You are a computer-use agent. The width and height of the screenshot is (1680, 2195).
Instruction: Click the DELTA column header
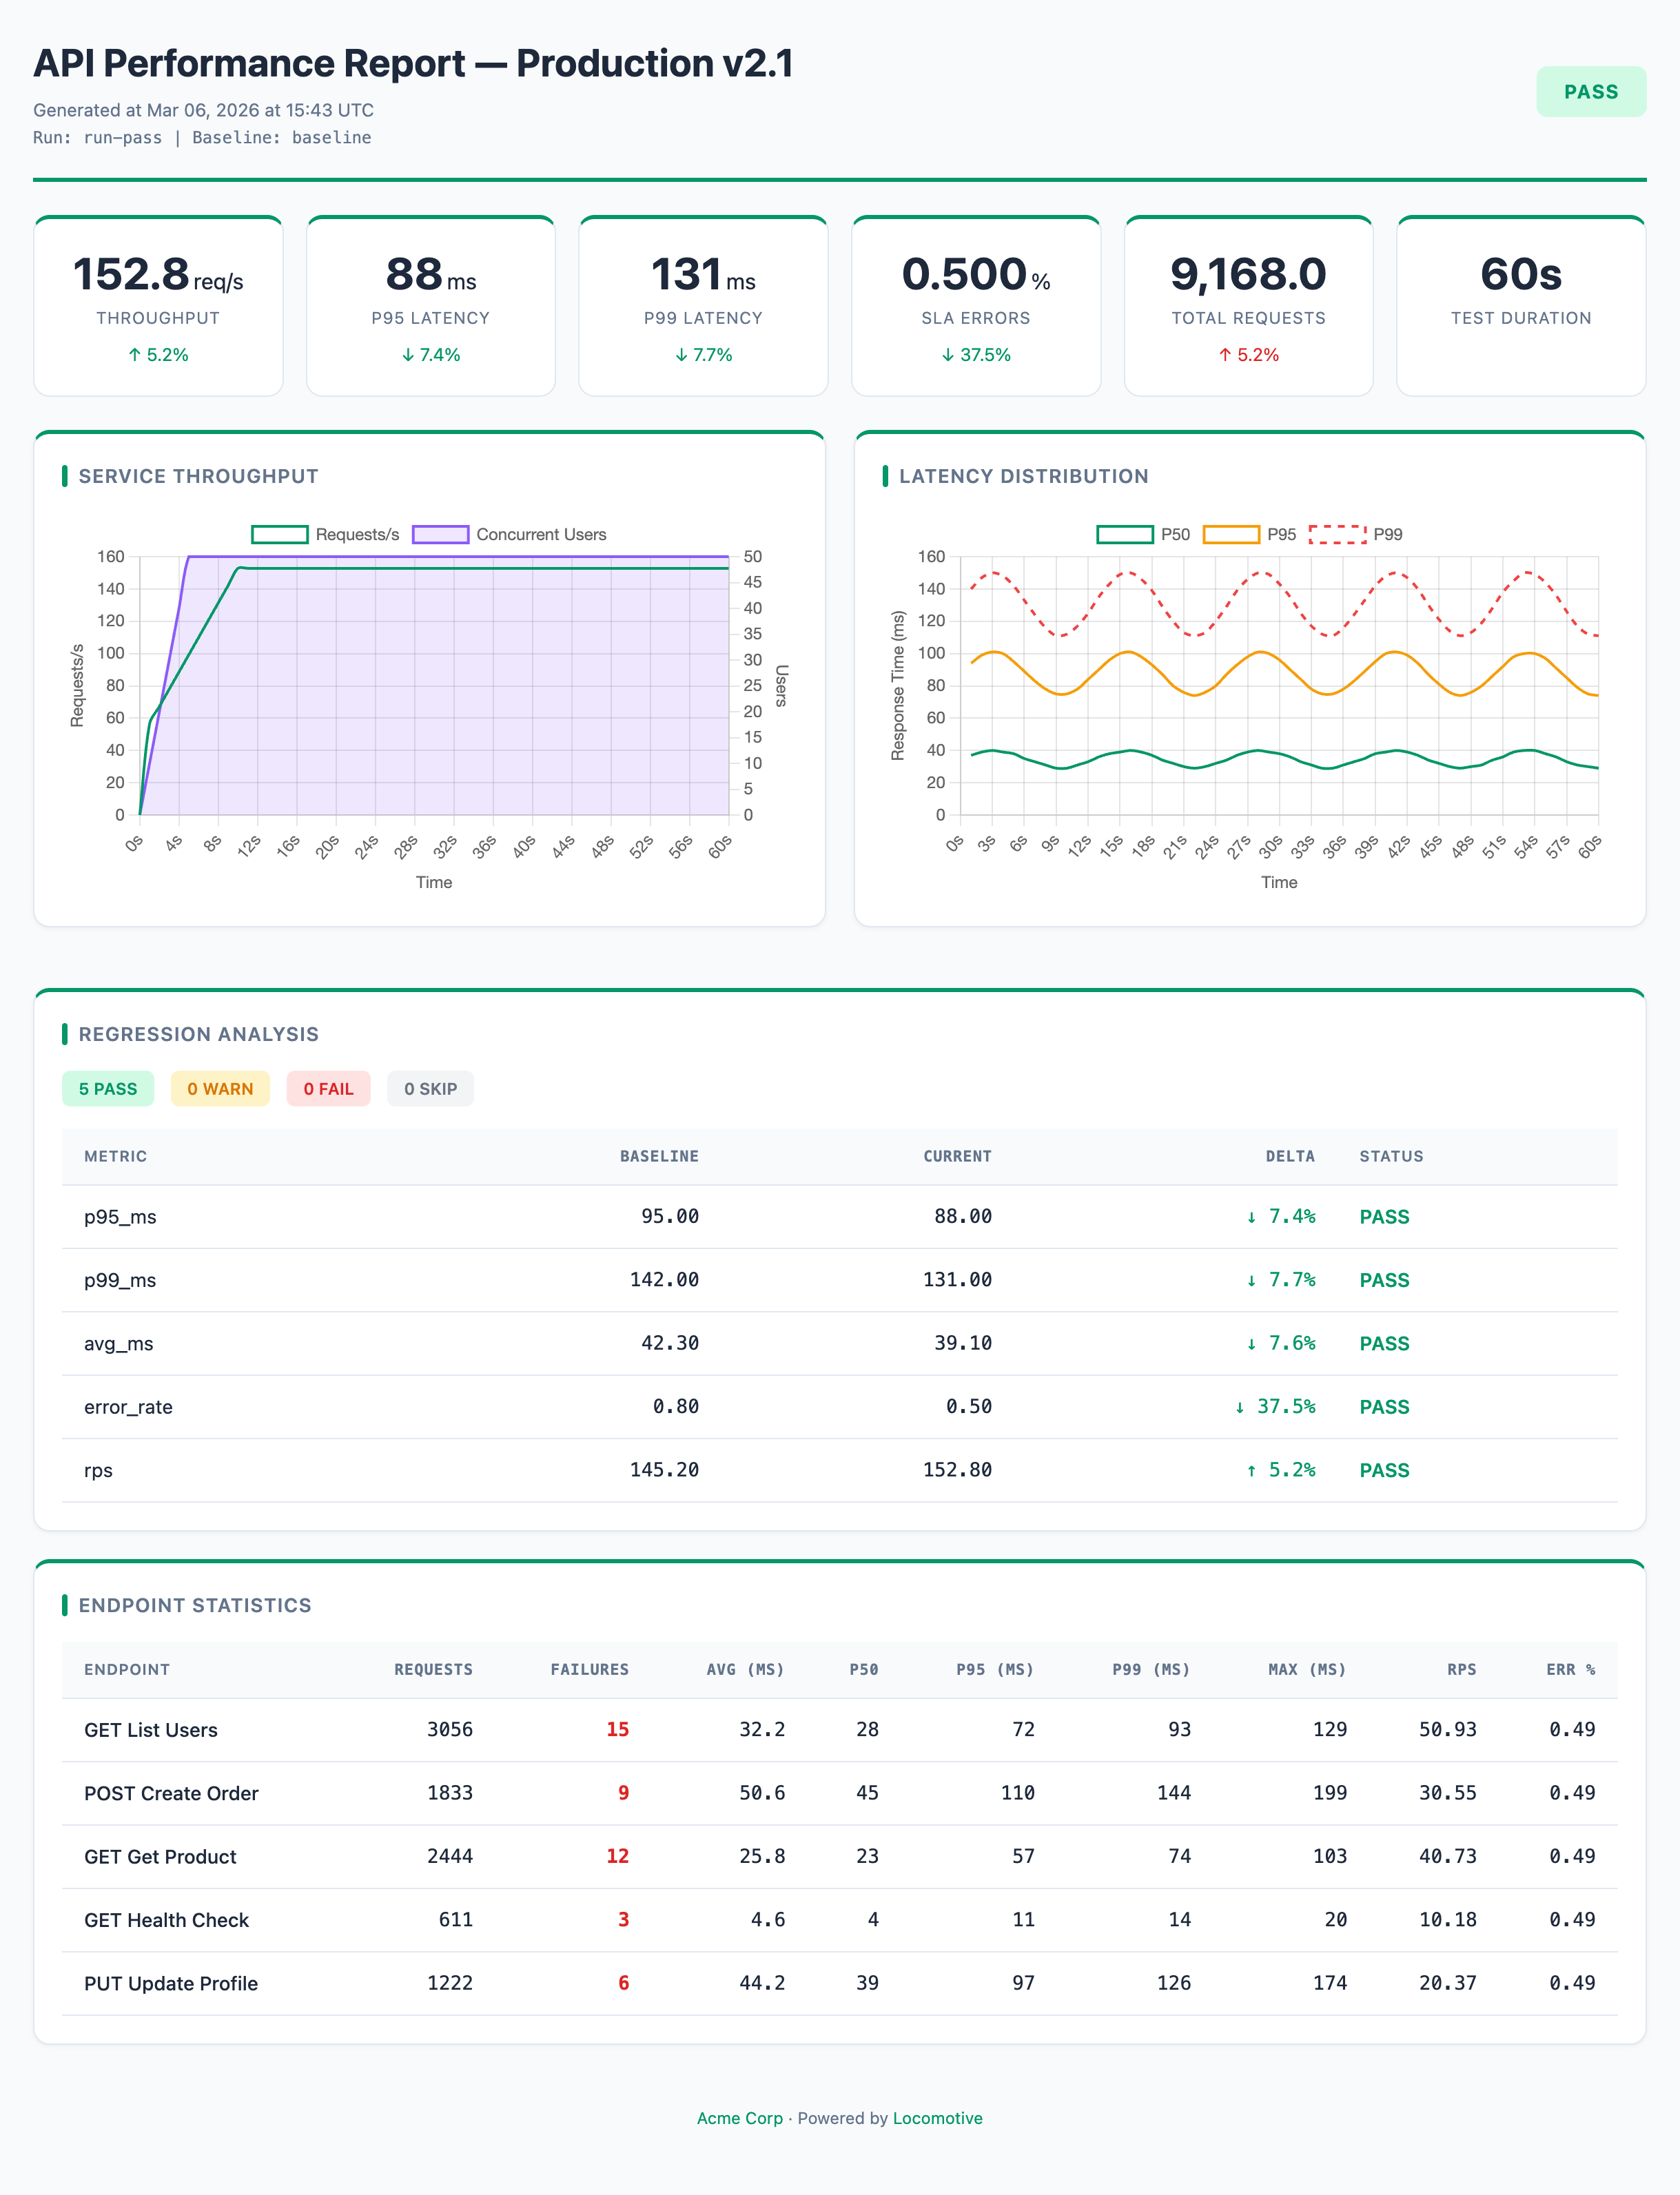point(1290,1157)
